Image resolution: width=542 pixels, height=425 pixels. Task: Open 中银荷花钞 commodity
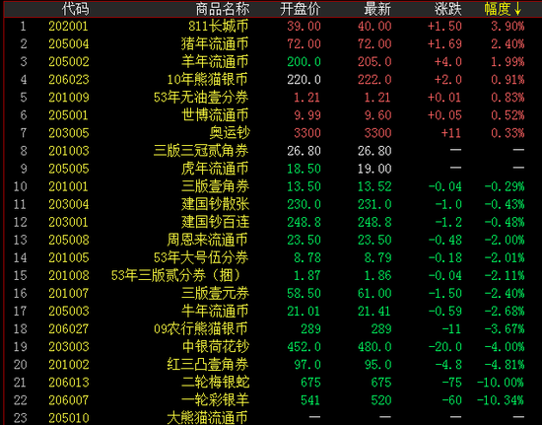[x=216, y=346]
